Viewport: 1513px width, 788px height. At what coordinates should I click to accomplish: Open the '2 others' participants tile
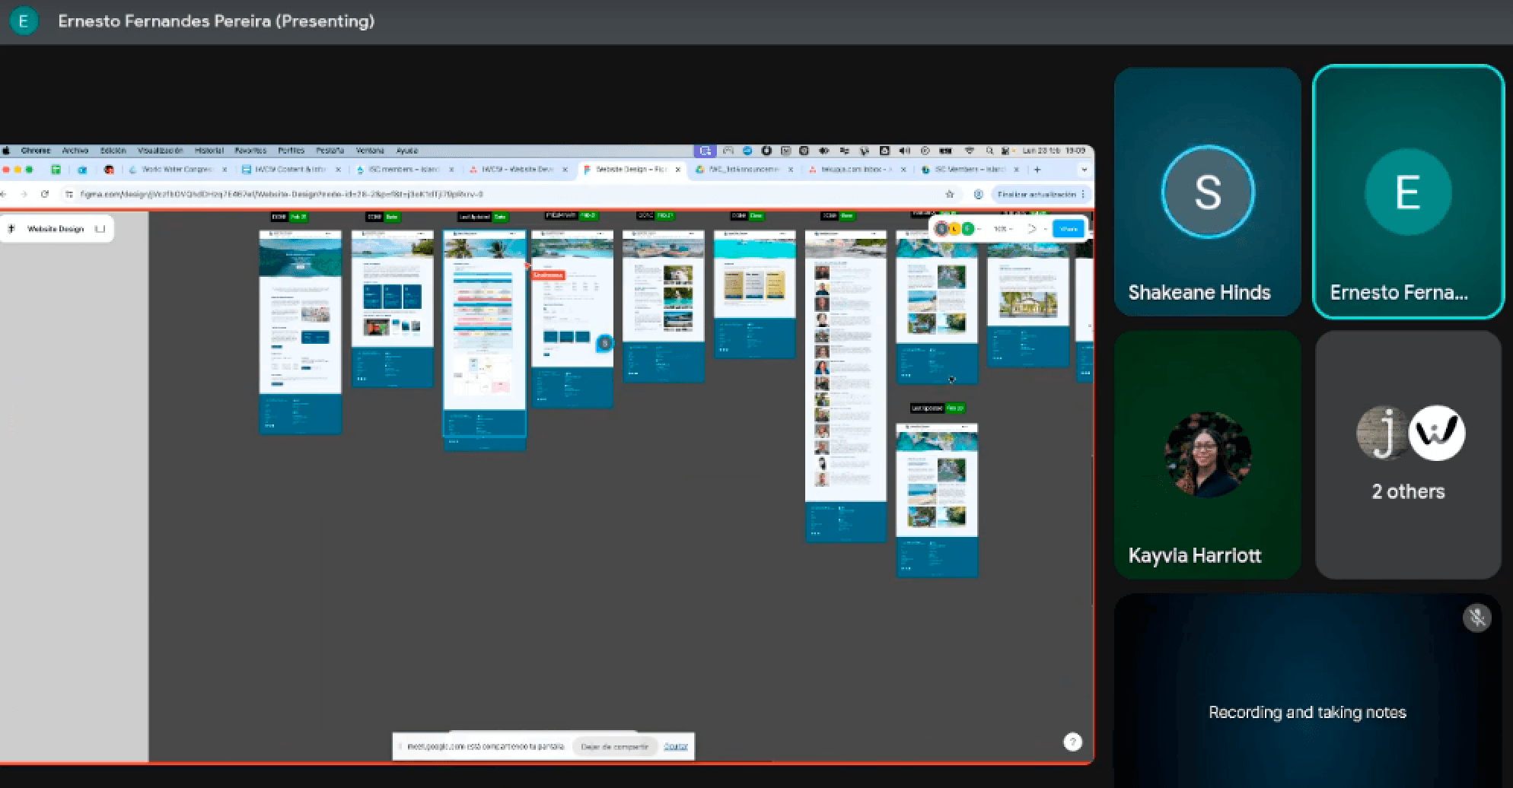1408,454
